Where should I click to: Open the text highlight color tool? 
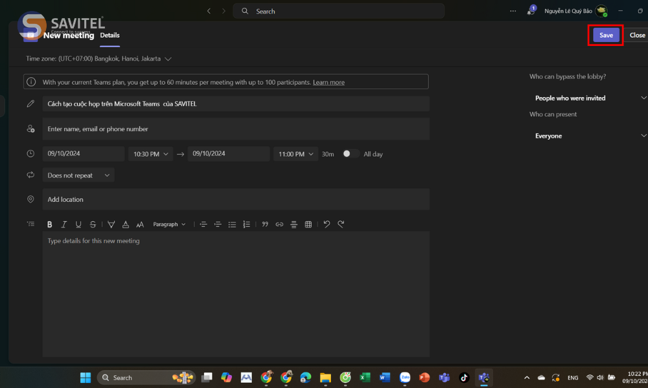111,224
